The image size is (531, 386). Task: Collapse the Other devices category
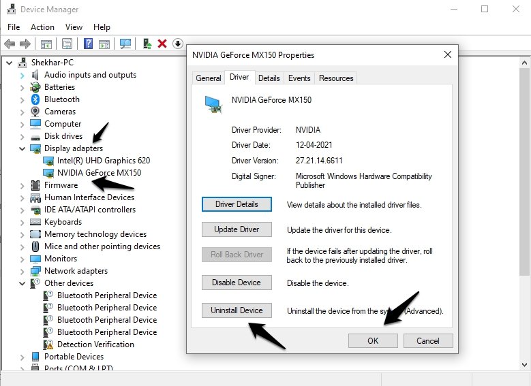pos(22,283)
